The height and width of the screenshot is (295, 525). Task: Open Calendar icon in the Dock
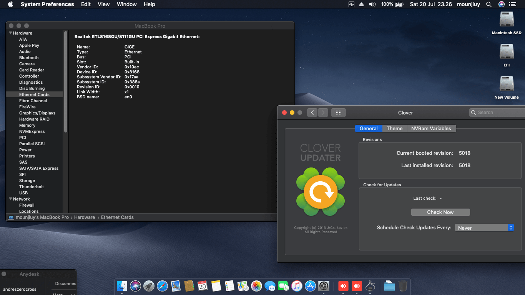click(x=203, y=286)
